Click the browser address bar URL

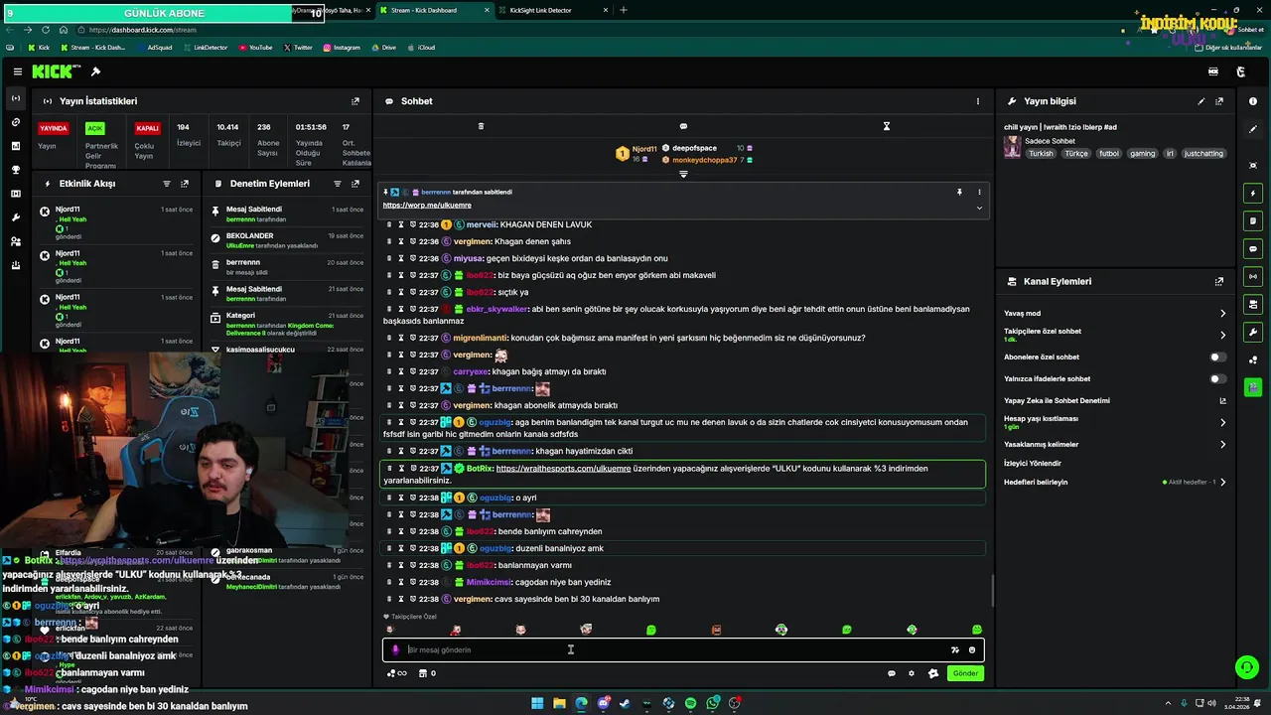point(144,30)
